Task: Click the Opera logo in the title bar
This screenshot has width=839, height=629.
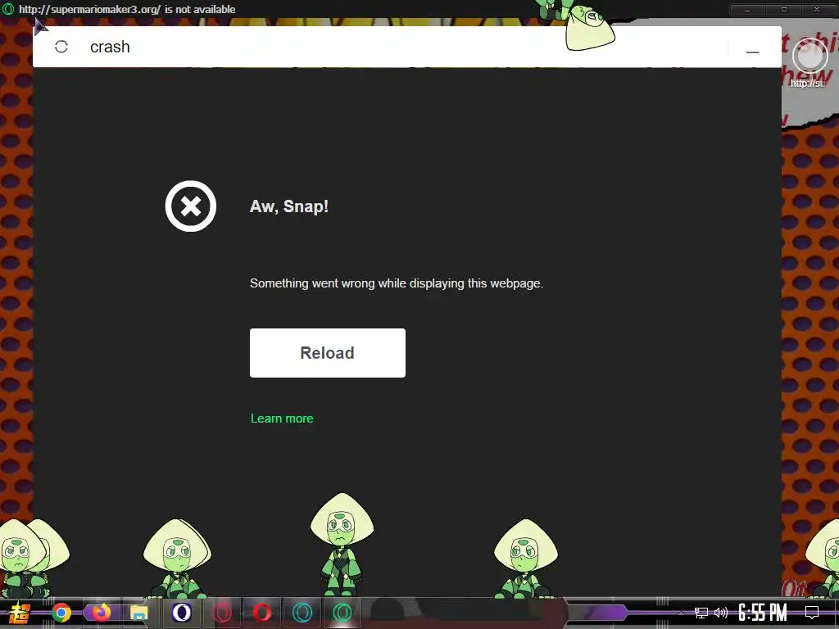Action: point(8,9)
